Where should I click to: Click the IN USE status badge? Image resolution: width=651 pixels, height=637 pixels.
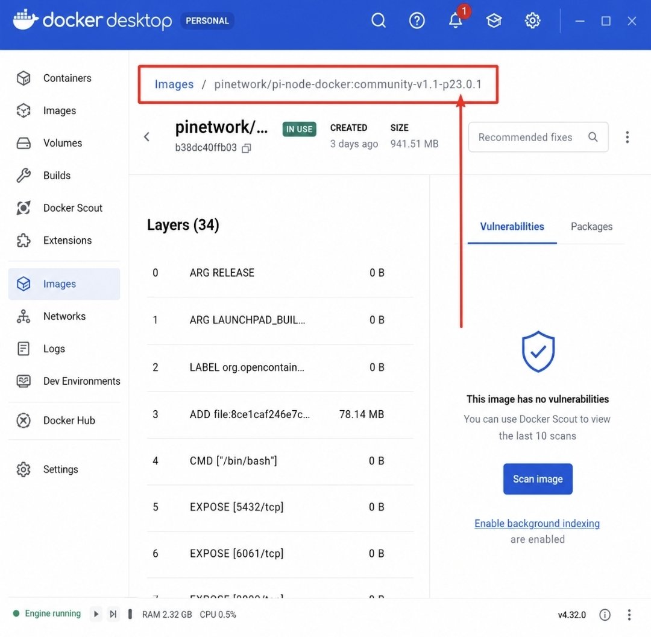coord(299,129)
